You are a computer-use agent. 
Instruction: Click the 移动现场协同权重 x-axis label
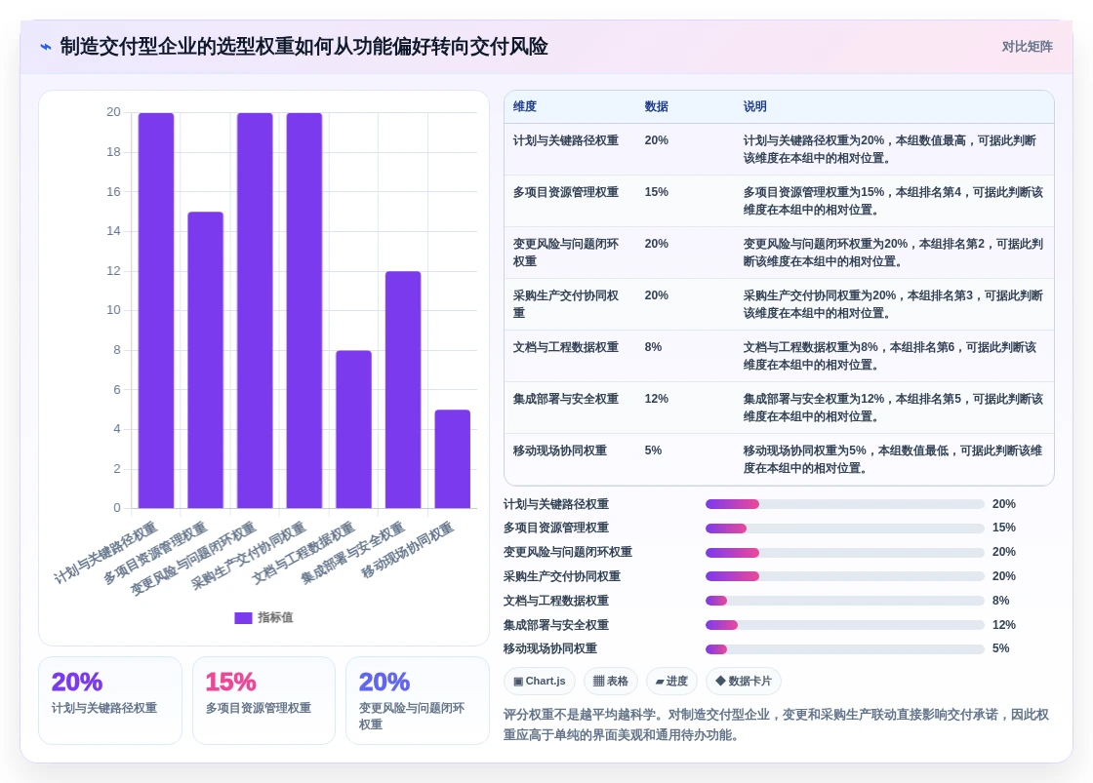[407, 550]
